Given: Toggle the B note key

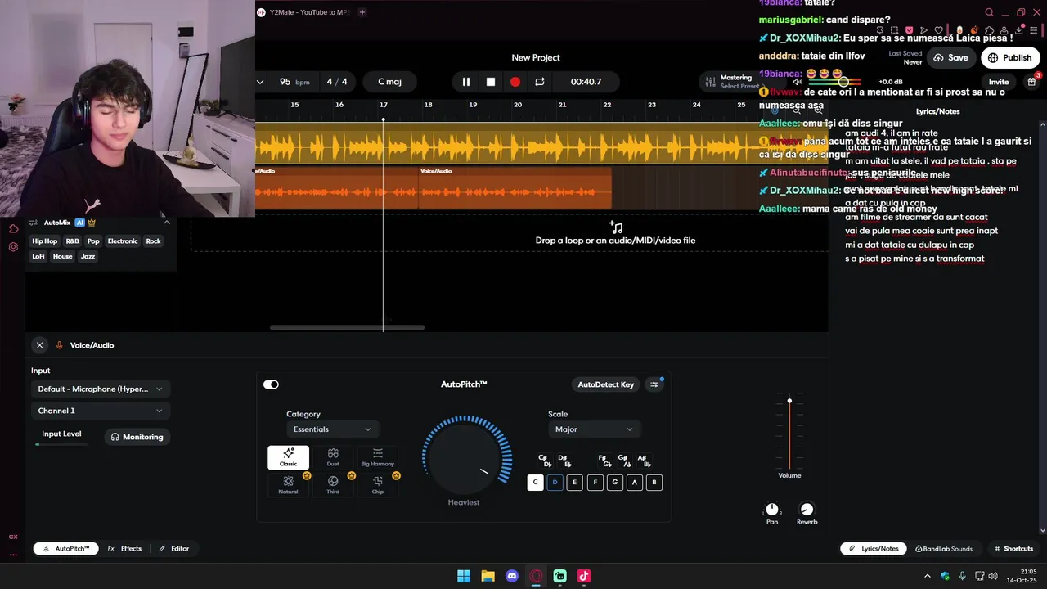Looking at the screenshot, I should (654, 483).
